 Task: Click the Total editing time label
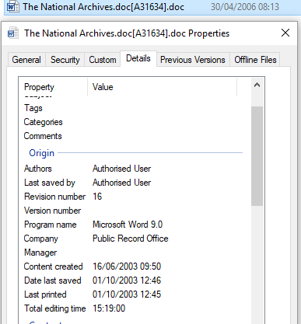pos(55,308)
